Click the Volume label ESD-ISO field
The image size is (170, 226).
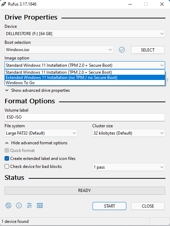[85, 117]
